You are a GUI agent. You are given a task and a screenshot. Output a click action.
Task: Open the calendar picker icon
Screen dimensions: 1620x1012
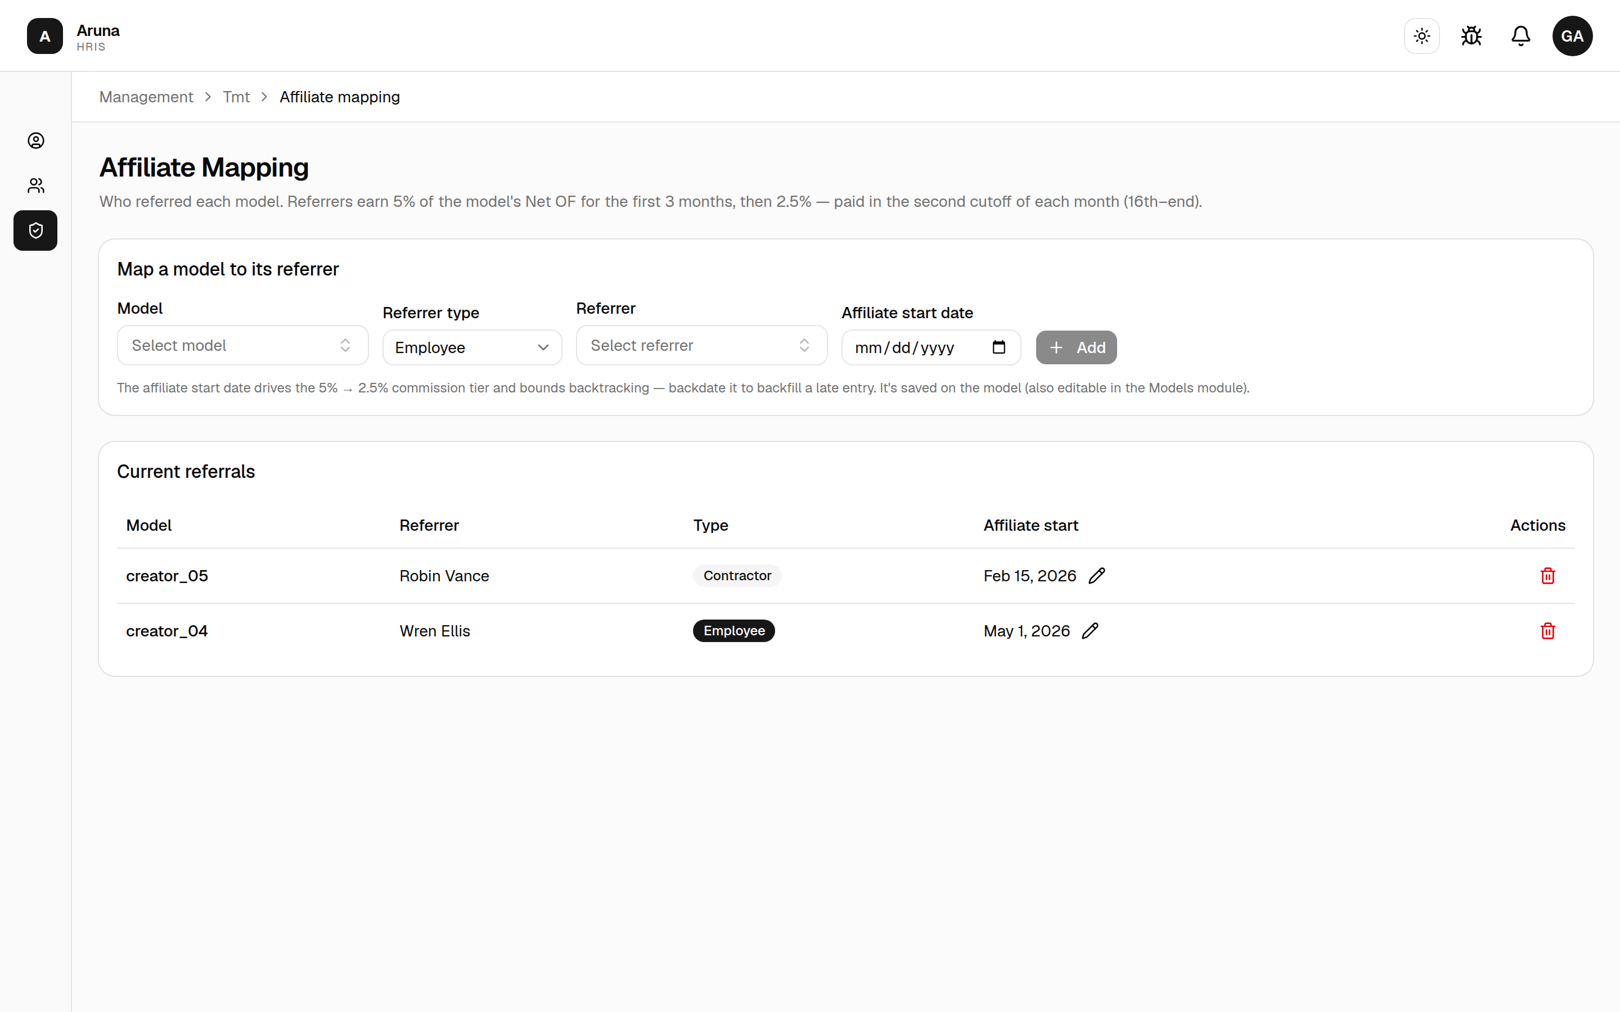[x=999, y=347]
